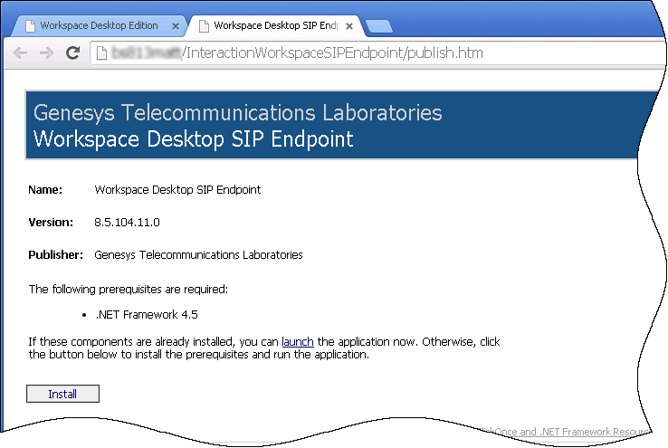
Task: Click the version number 8.5.104.11.0
Action: 127,223
